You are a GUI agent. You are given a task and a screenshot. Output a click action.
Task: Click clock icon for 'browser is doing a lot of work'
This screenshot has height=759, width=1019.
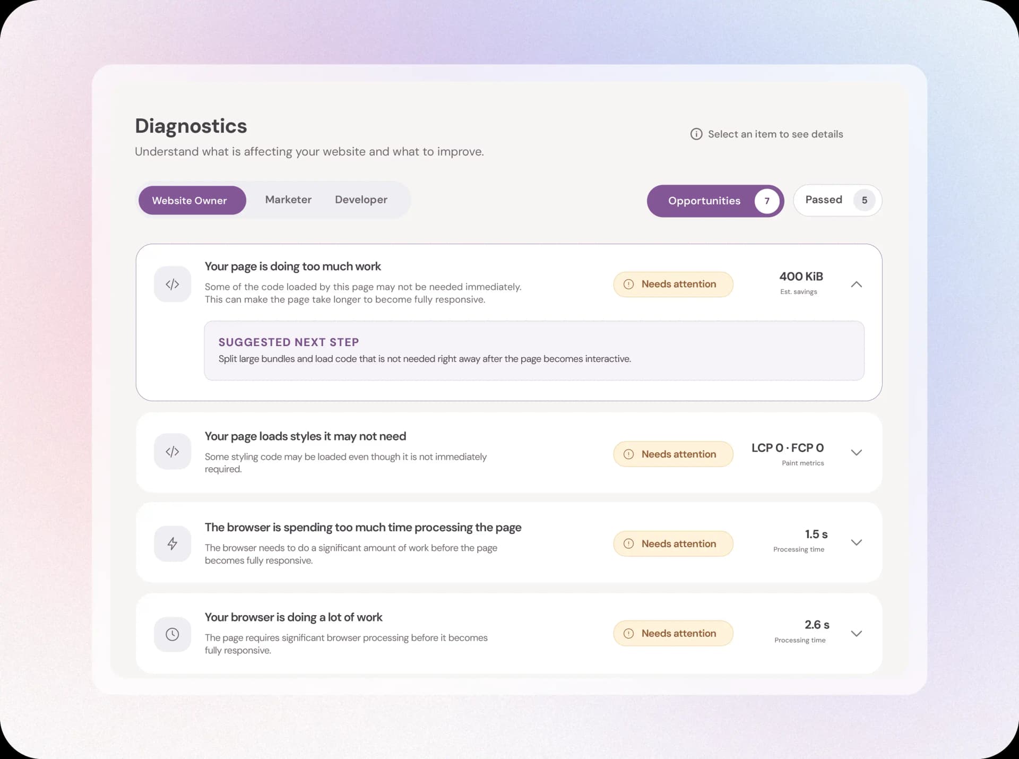(x=172, y=634)
